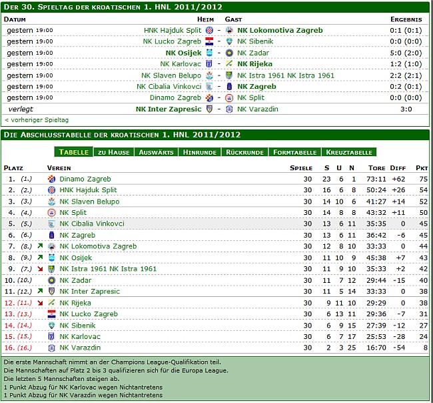This screenshot has width=433, height=403.
Task: Click the NK Istra 1961 crest in table row 9
Action: [51, 269]
